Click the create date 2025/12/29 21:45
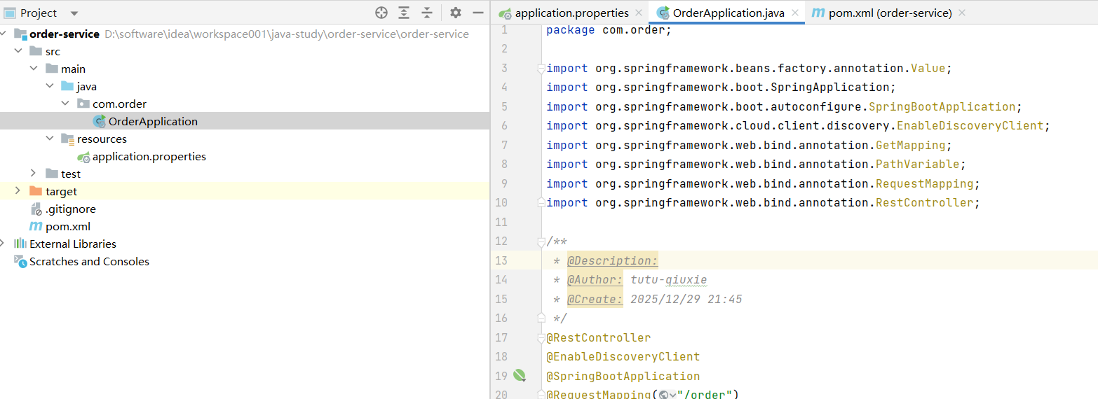This screenshot has height=399, width=1098. tap(686, 299)
